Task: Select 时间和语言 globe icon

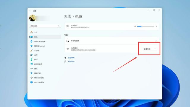Action: (x=31, y=64)
